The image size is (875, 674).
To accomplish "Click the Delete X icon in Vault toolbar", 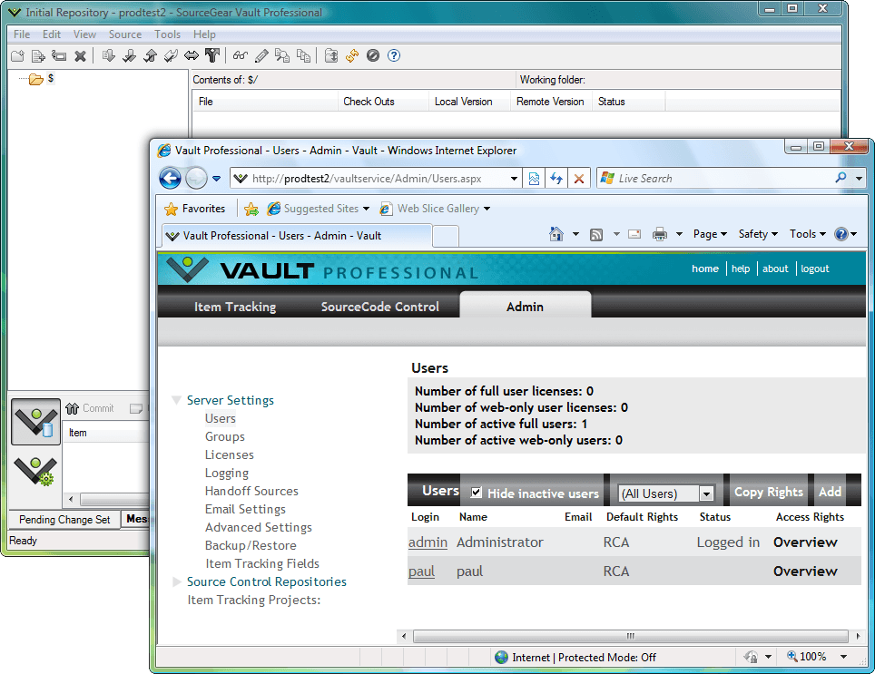I will tap(80, 55).
